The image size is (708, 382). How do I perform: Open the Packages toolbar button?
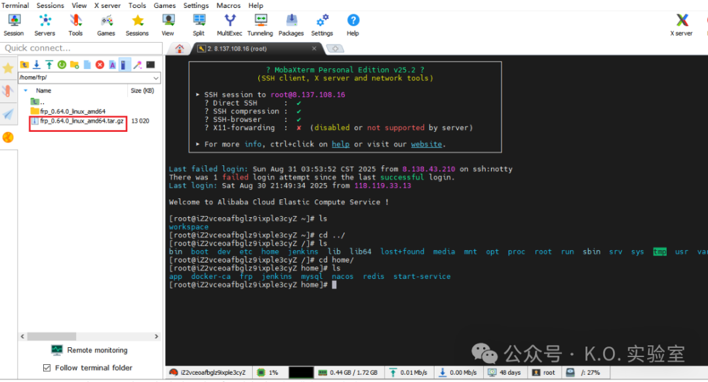click(x=291, y=25)
